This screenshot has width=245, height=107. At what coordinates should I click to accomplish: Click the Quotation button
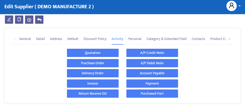(x=93, y=53)
